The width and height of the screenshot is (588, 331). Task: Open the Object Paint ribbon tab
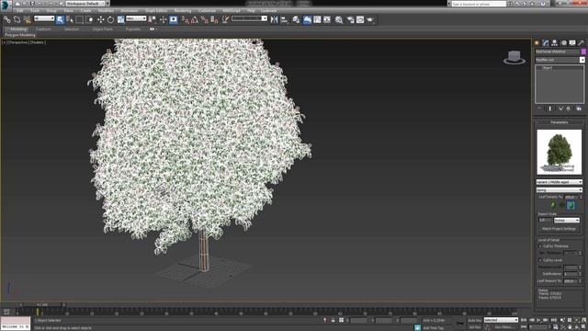coord(102,29)
